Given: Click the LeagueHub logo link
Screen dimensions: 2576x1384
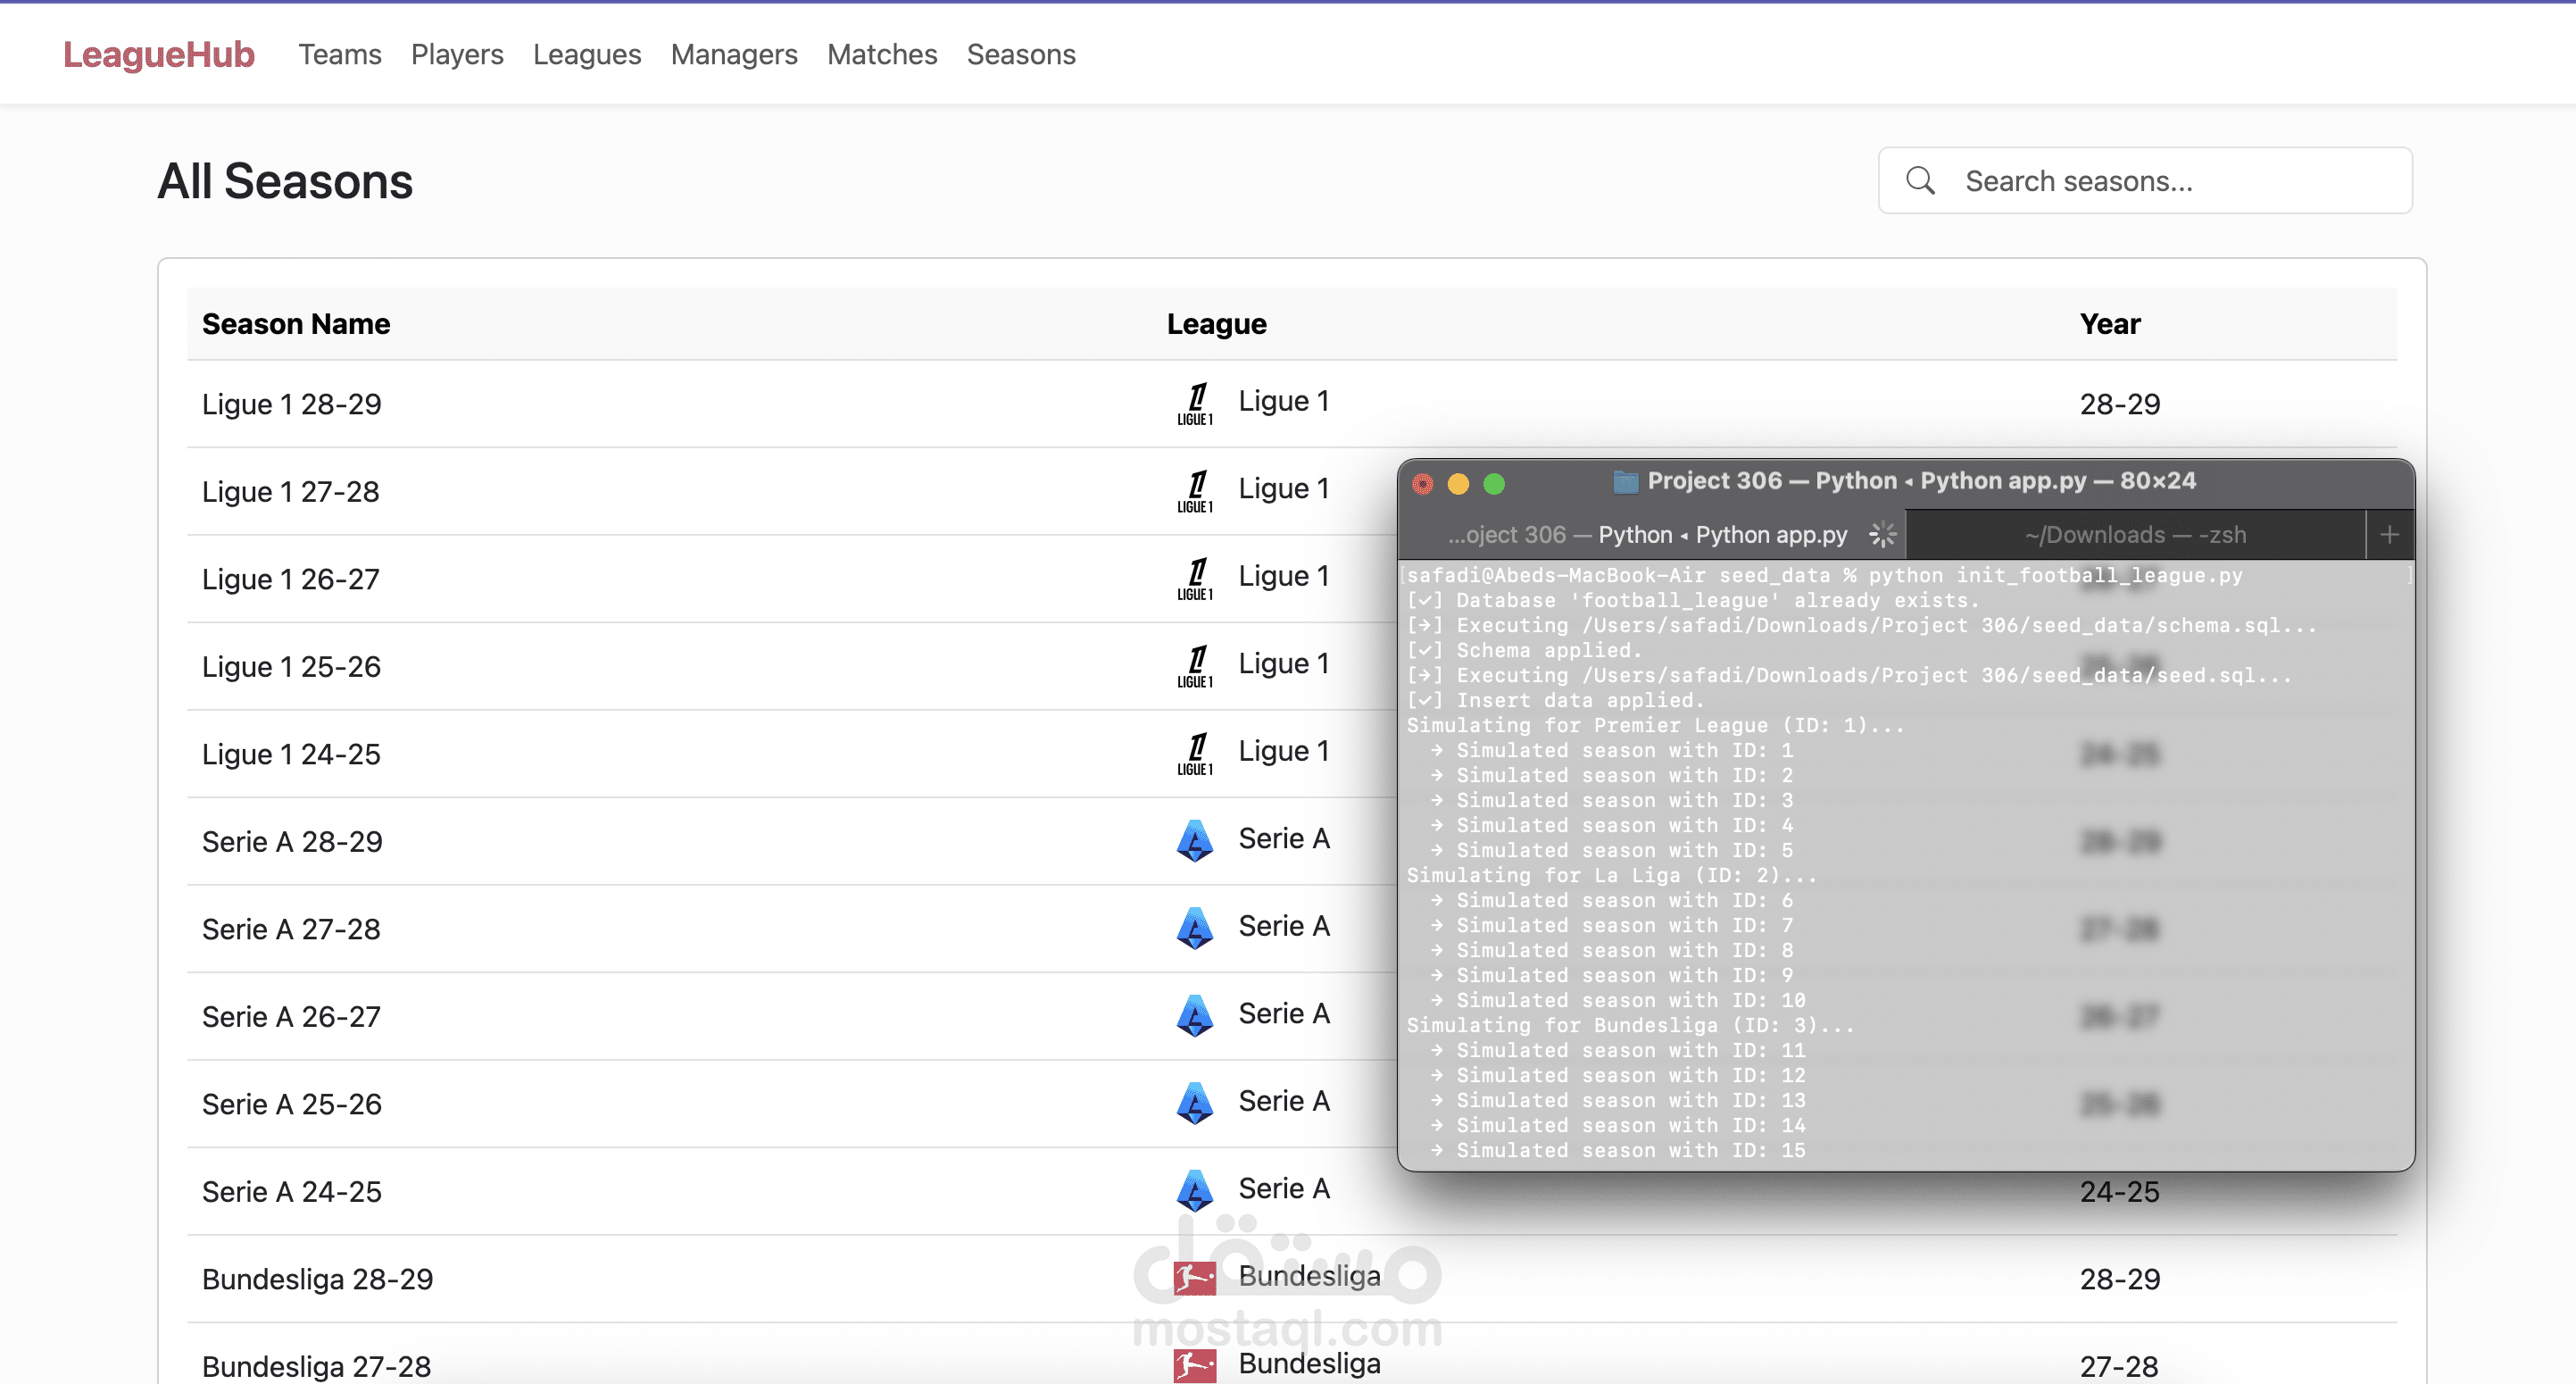Looking at the screenshot, I should coord(159,54).
